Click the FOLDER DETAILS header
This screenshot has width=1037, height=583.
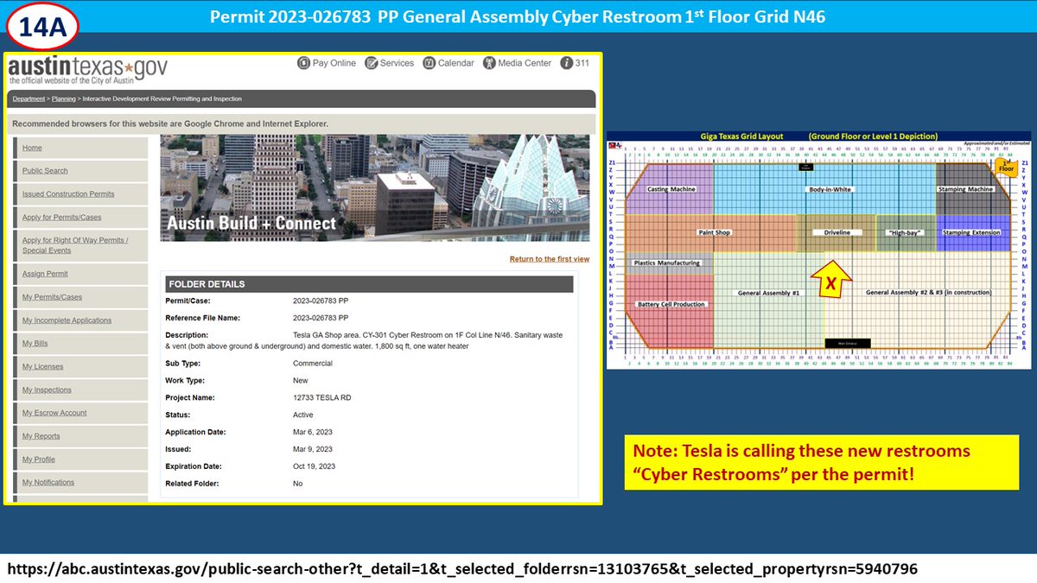[x=368, y=284]
